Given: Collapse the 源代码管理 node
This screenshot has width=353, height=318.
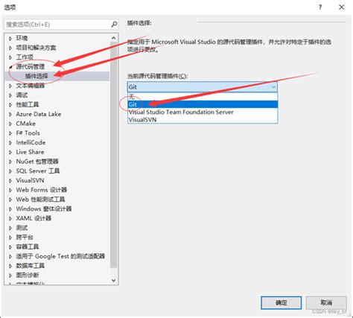Looking at the screenshot, I should click(10, 67).
